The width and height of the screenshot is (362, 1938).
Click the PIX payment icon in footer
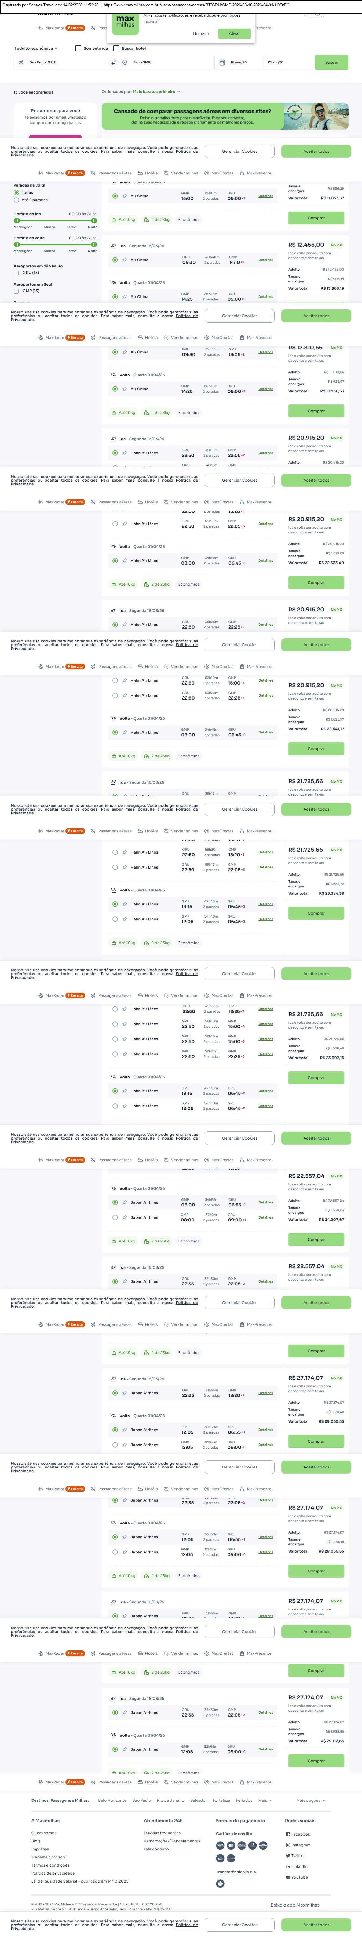click(x=220, y=1883)
